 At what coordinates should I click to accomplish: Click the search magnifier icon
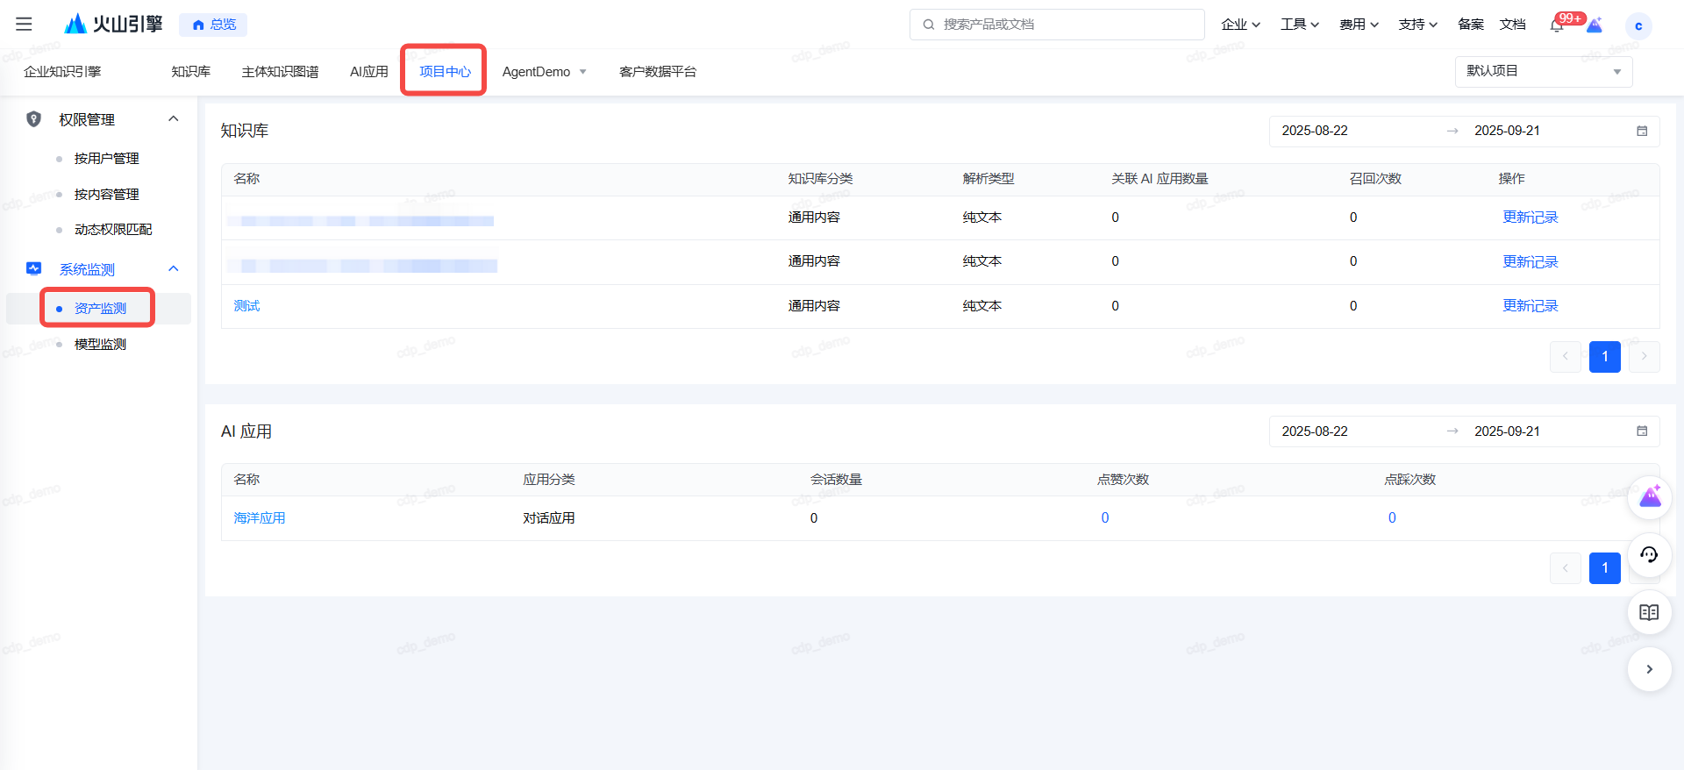pyautogui.click(x=928, y=25)
